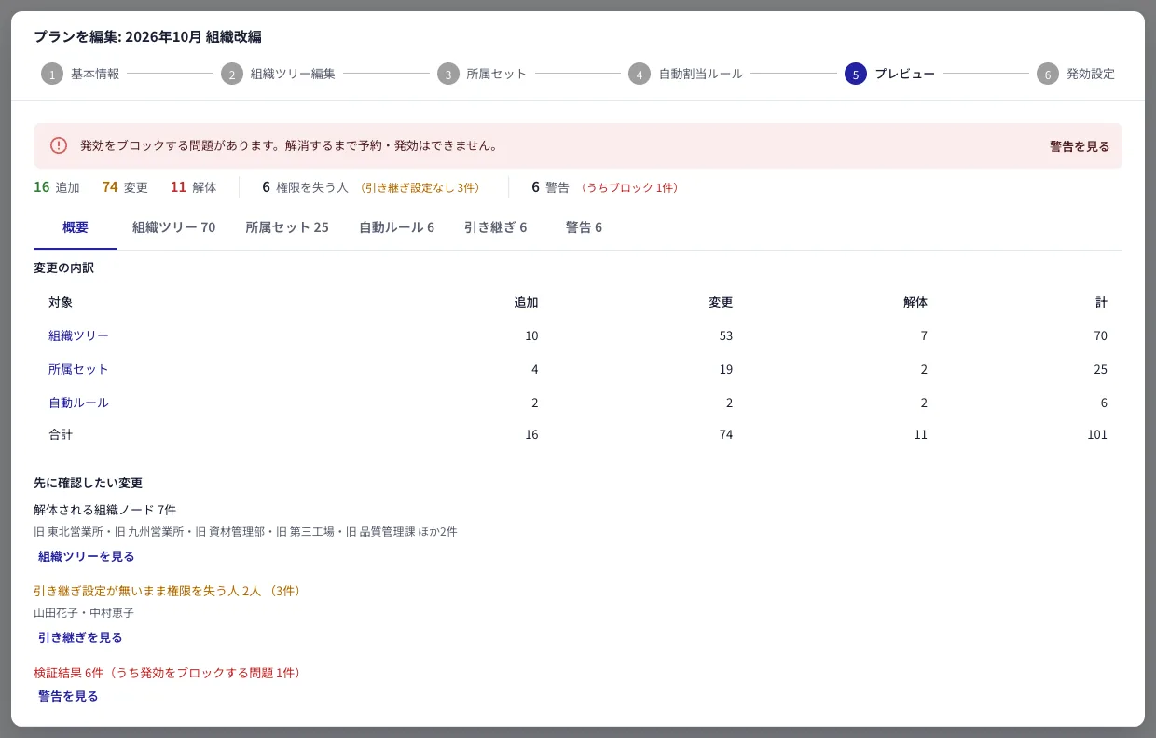Select step 5 プレビュー
1156x738 pixels.
click(x=889, y=74)
